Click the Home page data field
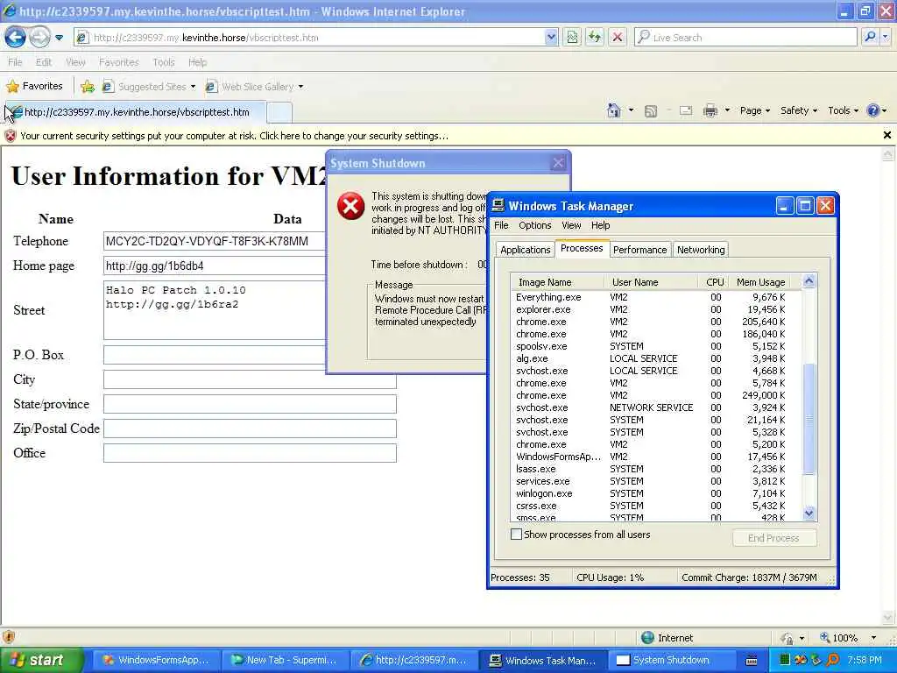 [x=215, y=266]
